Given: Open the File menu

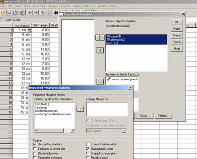Looking at the screenshot, I should [2, 6].
